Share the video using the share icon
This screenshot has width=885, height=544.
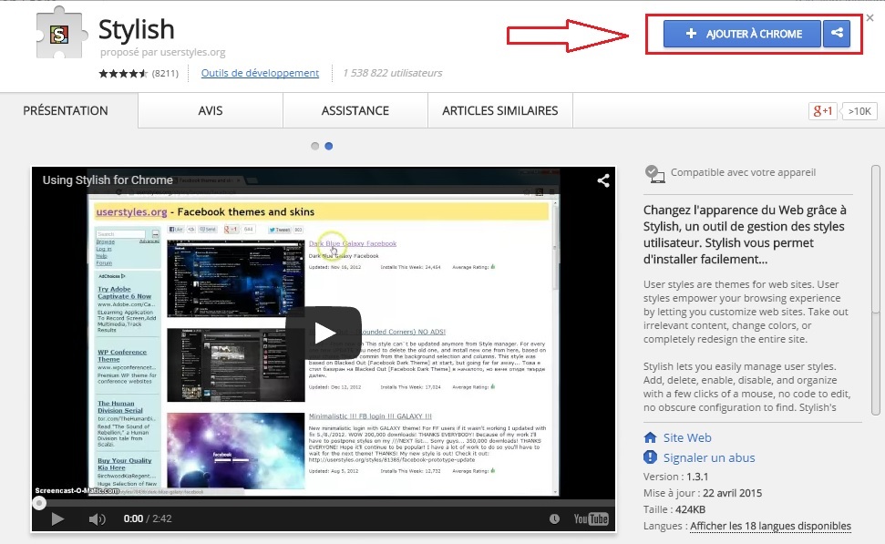pyautogui.click(x=603, y=180)
